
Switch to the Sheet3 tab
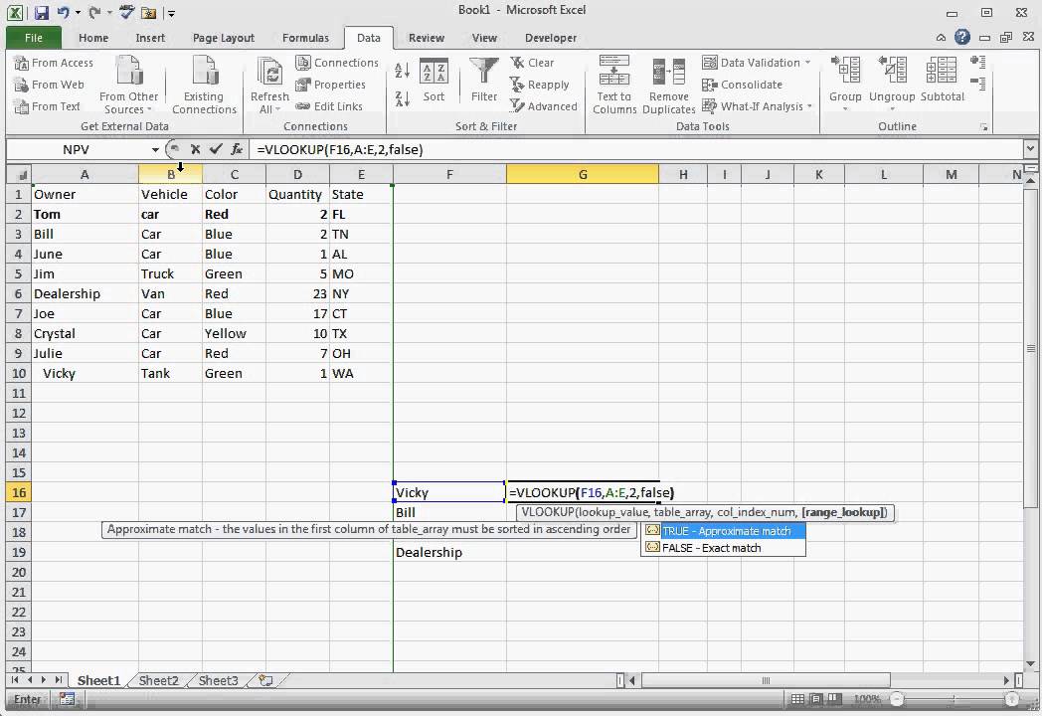pyautogui.click(x=218, y=680)
